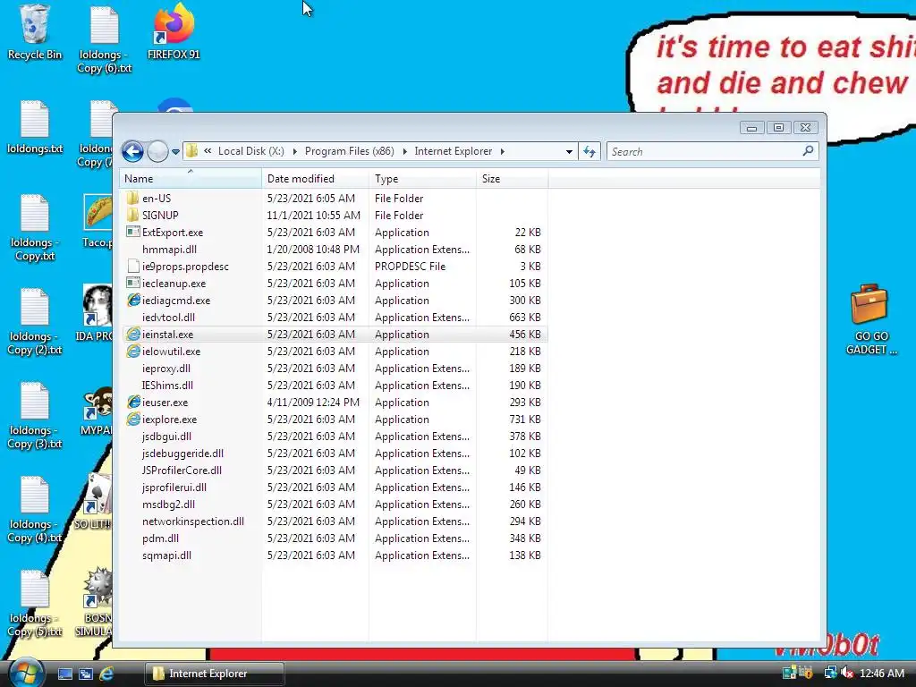Open the Windows Start orb
Viewport: 916px width, 687px height.
pos(25,673)
